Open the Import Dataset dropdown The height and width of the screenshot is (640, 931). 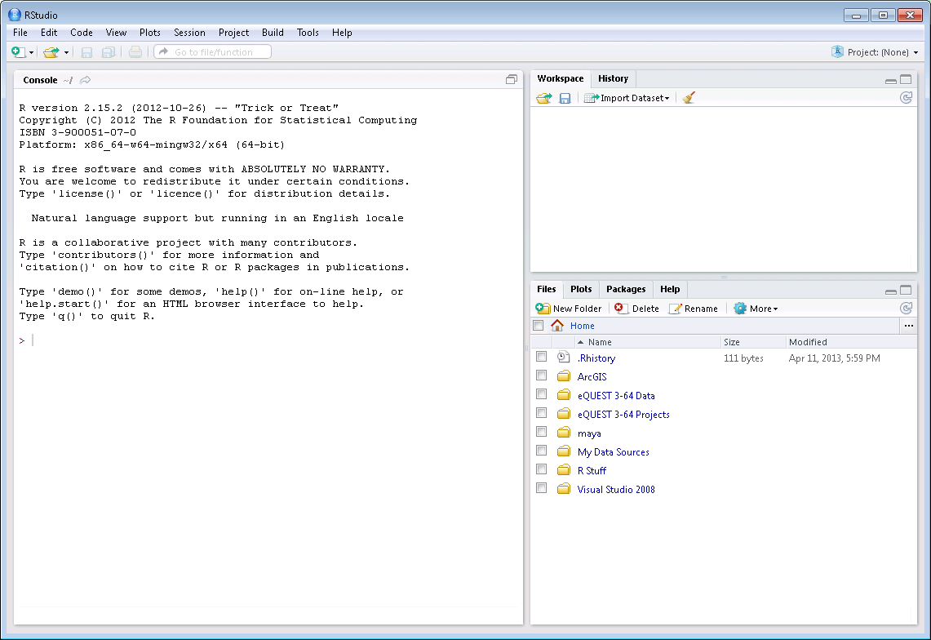627,98
